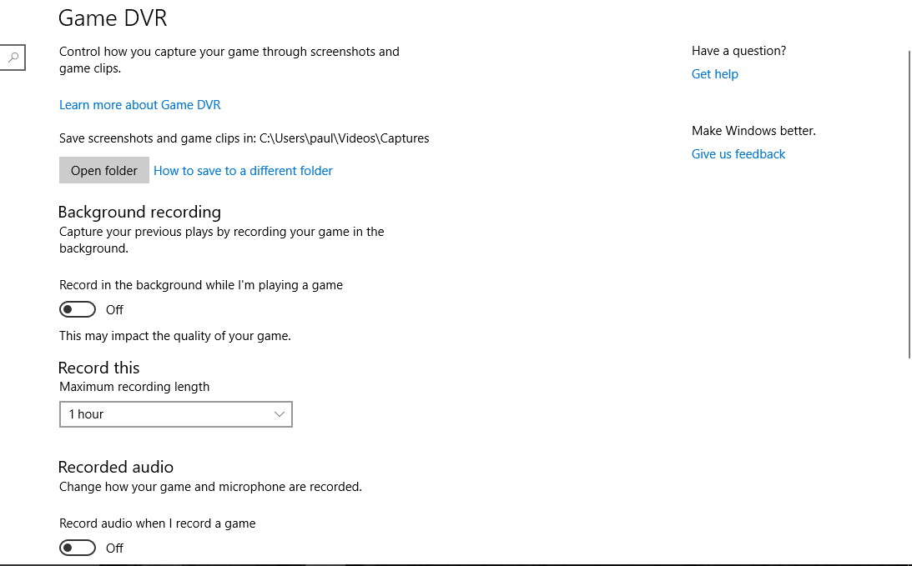Click the Recorded audio section heading
Screen dimensions: 912x566
click(x=116, y=467)
